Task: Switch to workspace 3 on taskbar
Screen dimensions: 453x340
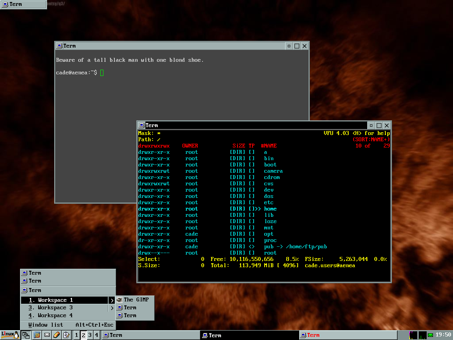Action: (90, 335)
